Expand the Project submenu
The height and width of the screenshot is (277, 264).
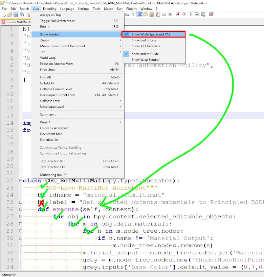point(78,122)
